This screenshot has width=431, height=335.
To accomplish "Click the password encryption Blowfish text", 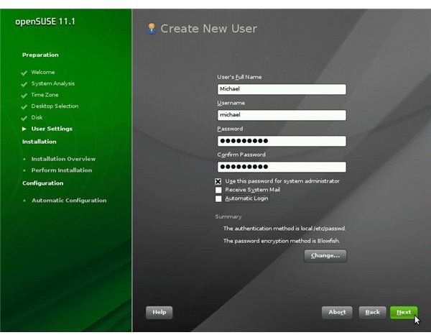I will pyautogui.click(x=282, y=241).
